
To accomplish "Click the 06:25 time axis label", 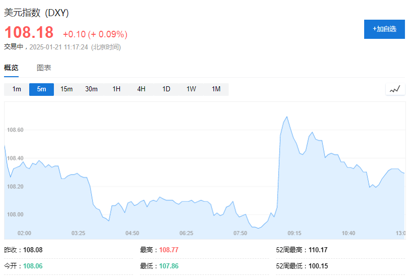I will [186, 233].
